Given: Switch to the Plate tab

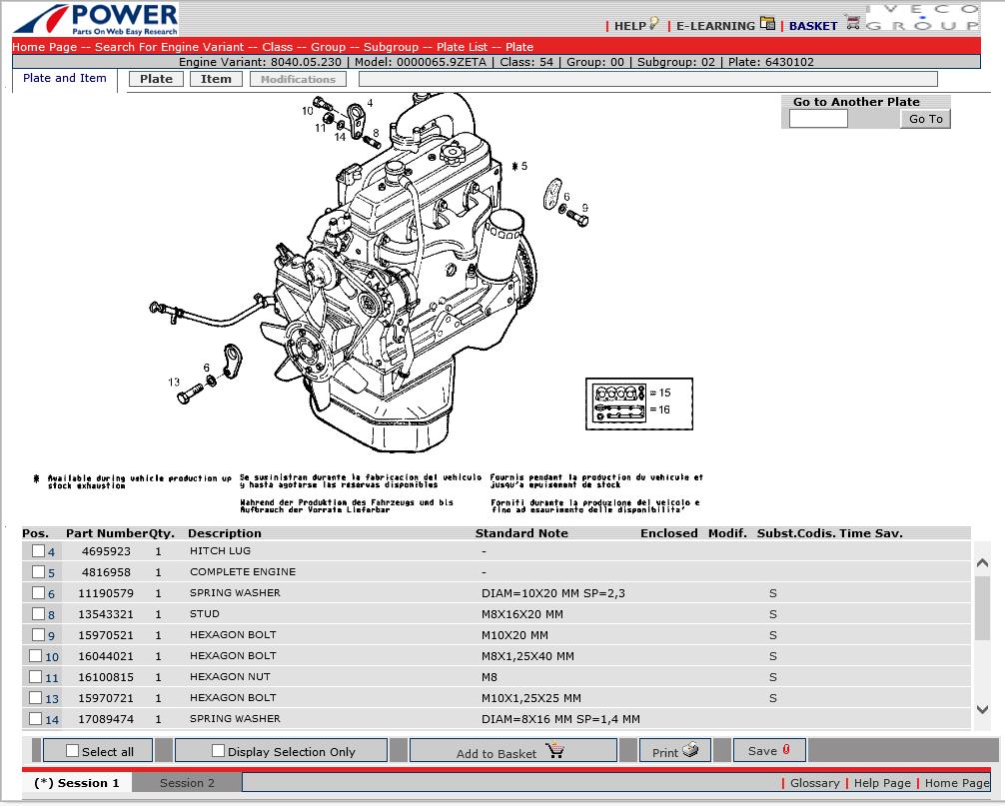Looking at the screenshot, I should [156, 79].
